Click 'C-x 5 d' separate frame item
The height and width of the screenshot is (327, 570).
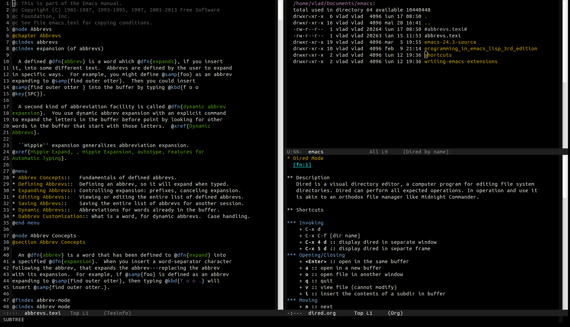coord(365,249)
